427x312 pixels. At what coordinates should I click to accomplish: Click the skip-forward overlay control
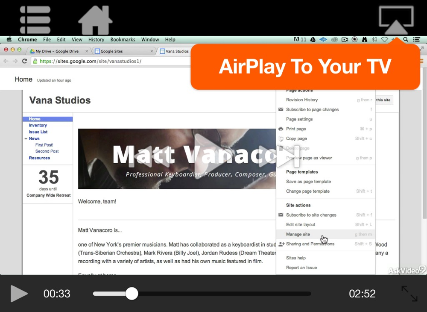(x=279, y=157)
